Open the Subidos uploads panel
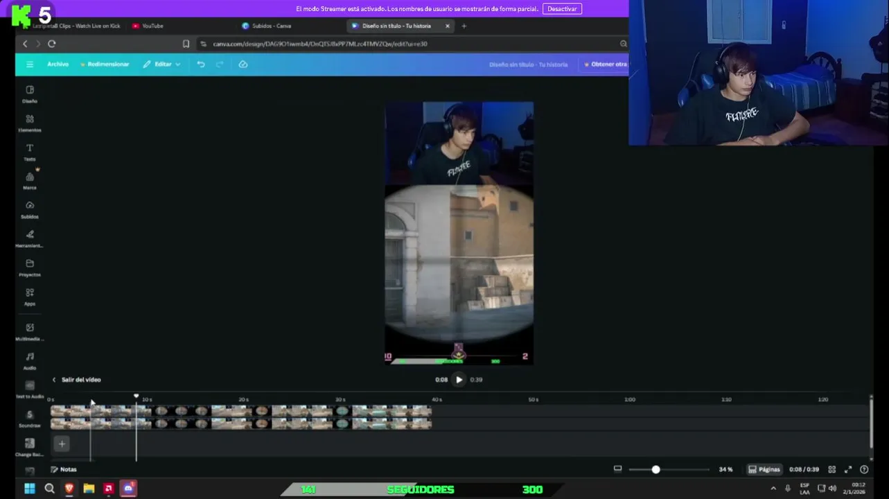Viewport: 889px width, 499px height. point(30,210)
